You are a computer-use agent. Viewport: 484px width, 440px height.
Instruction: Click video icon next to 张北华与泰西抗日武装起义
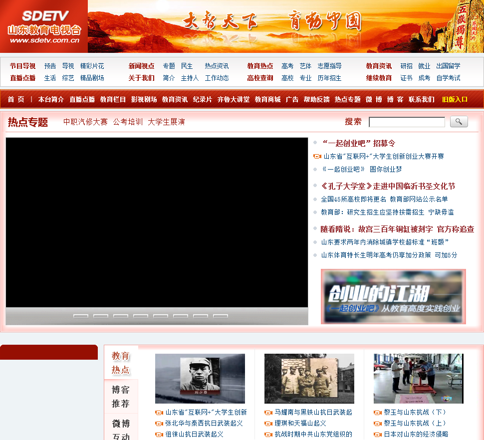[x=159, y=424]
